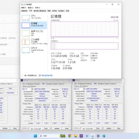Click the Serial Number E5AACCCA in the Slot #2 window
Image resolution: width=139 pixels, height=139 pixels.
pyautogui.click(x=94, y=101)
